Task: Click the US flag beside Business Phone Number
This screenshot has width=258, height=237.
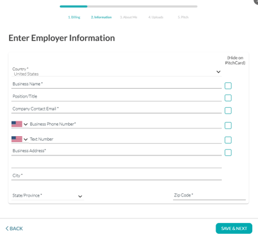Action: click(17, 124)
